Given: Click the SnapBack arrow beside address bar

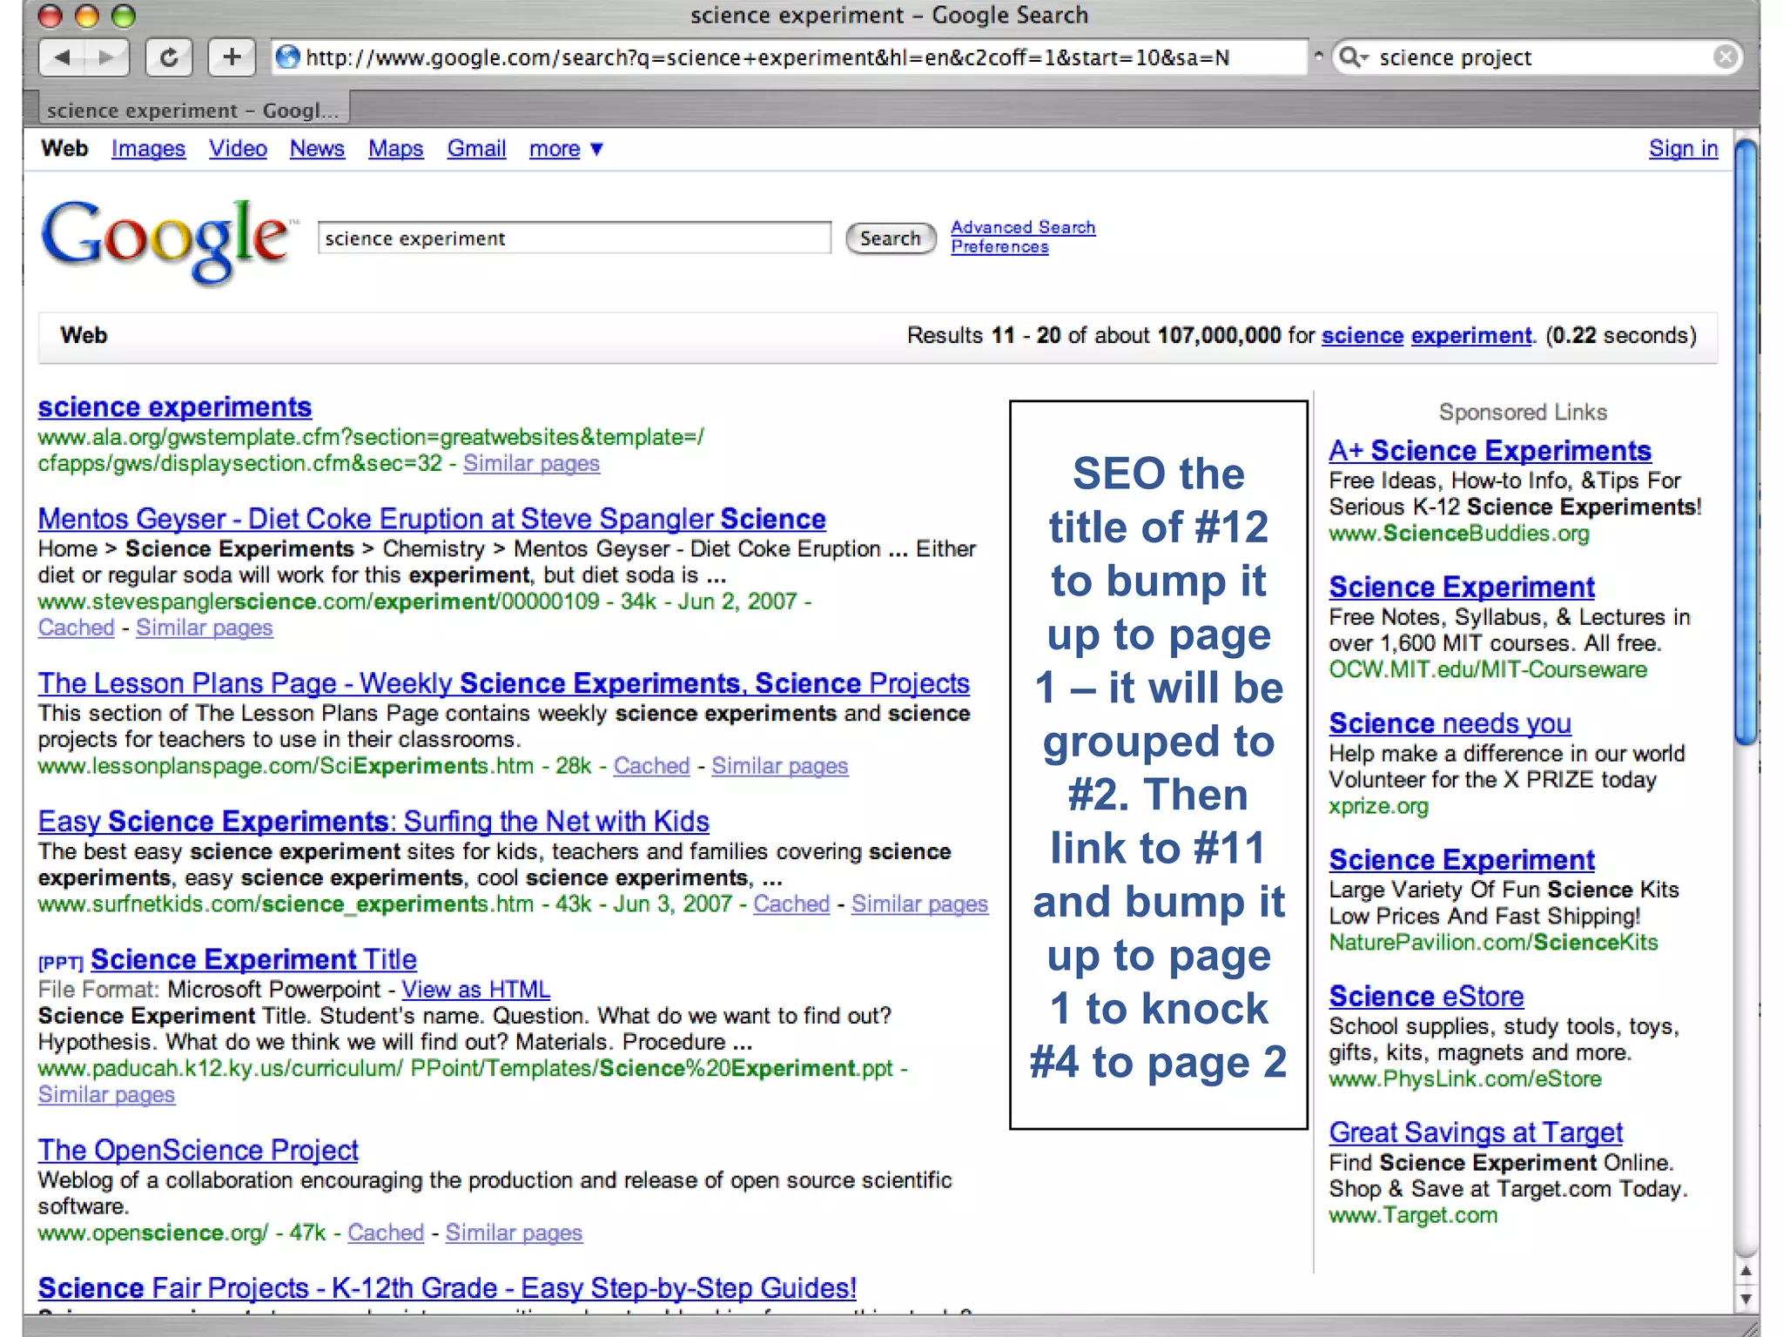Looking at the screenshot, I should point(1318,56).
